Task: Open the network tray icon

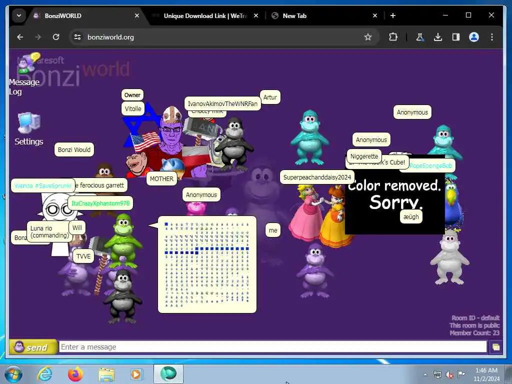Action: [x=437, y=374]
